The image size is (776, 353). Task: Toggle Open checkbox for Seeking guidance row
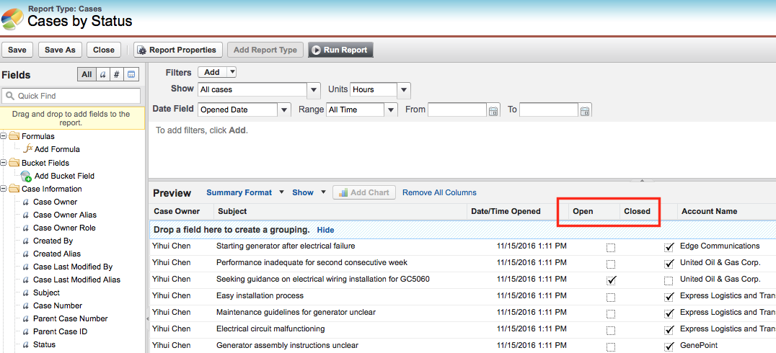tap(611, 280)
